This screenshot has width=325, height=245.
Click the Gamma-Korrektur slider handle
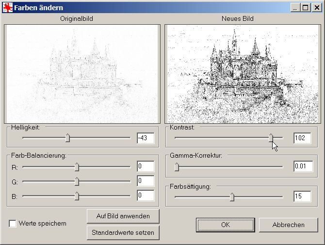click(x=177, y=167)
